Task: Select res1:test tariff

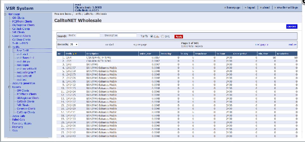Action: click(21, 80)
